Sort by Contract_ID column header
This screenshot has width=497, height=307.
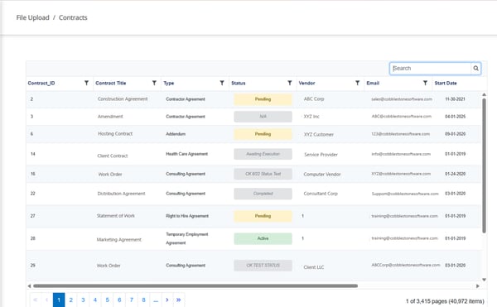click(41, 84)
